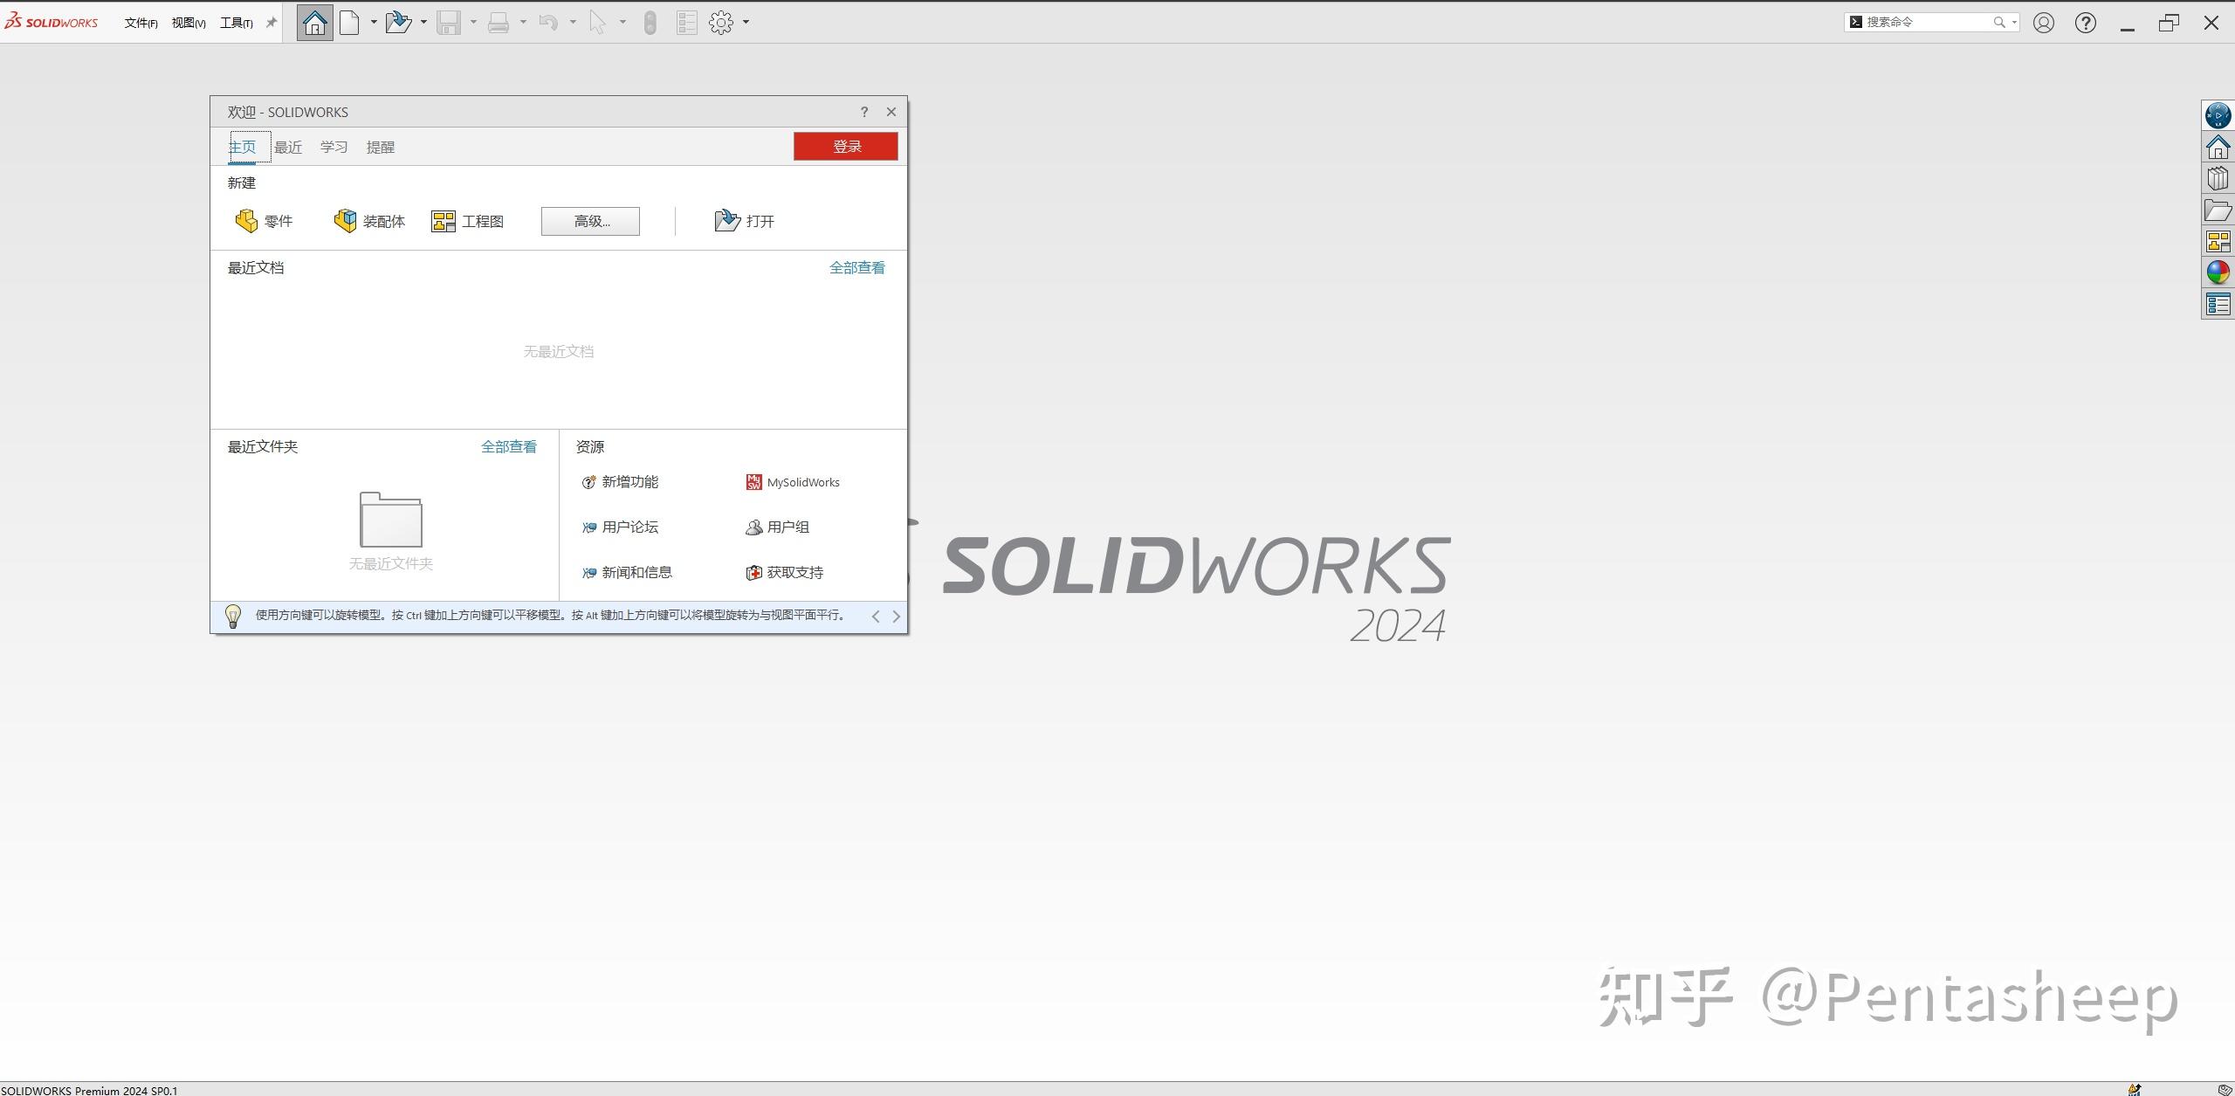Switch to the 最近 tab
Screen dimensions: 2235x1096
(x=288, y=147)
